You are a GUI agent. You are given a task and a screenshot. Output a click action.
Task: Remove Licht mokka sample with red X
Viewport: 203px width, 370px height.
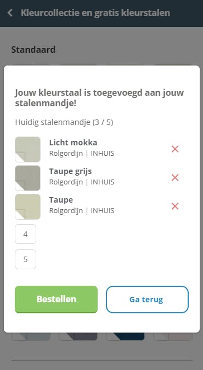[x=175, y=149]
